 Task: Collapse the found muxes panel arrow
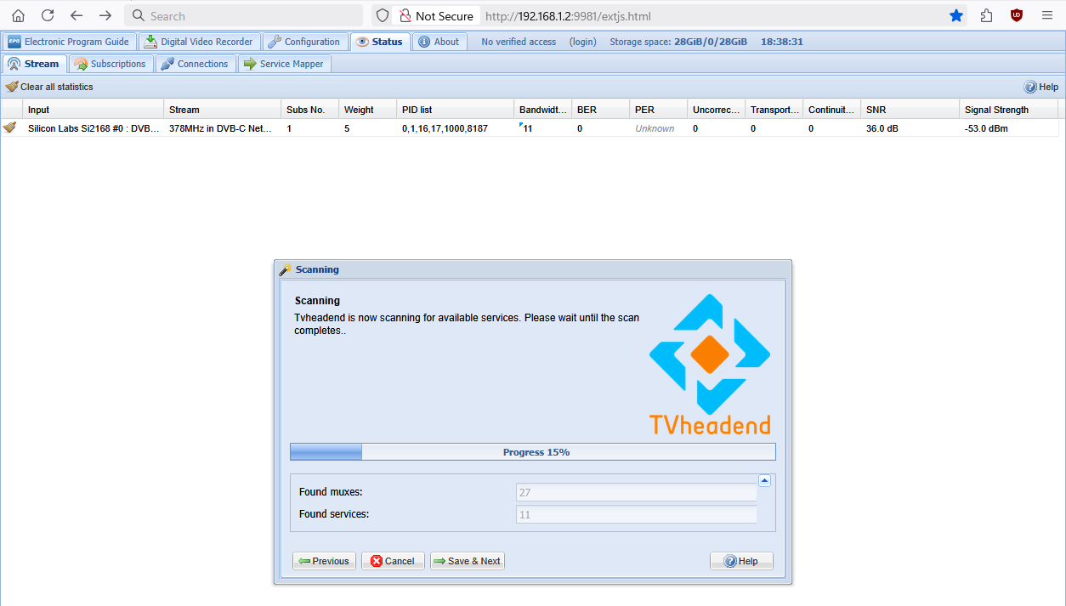764,481
